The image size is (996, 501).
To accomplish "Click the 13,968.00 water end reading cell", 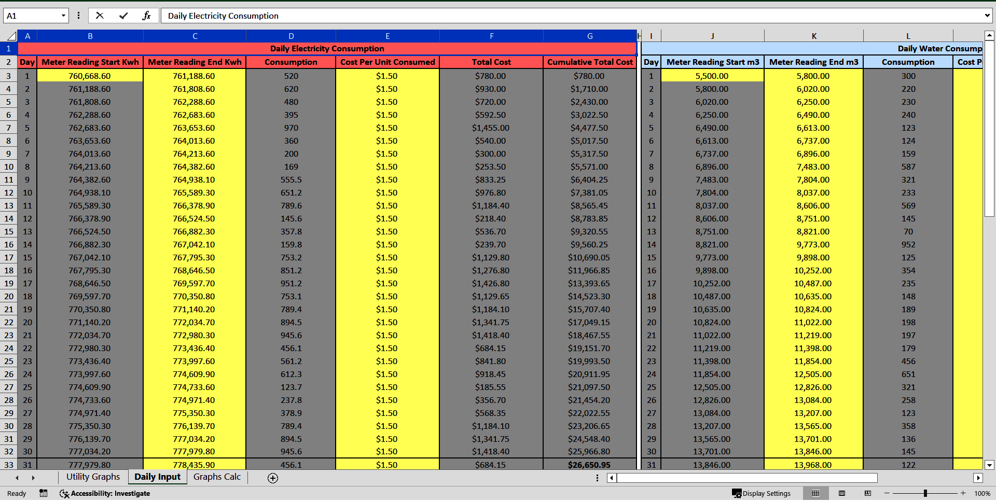I will click(x=814, y=465).
